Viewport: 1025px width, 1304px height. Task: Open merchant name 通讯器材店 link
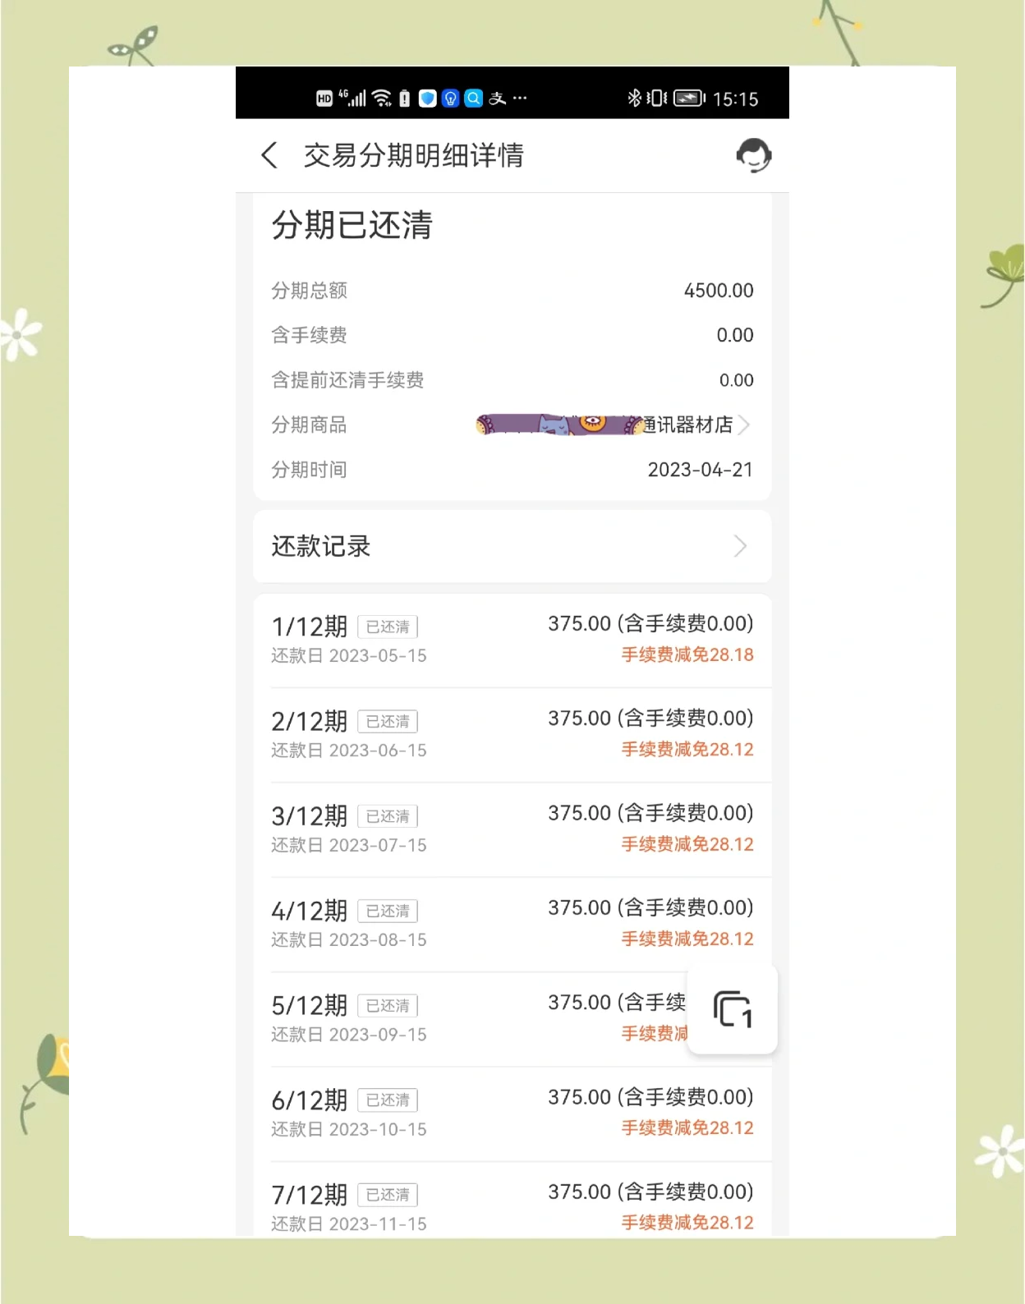688,425
